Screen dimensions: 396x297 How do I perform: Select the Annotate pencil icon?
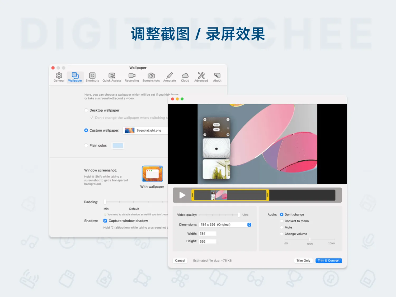pyautogui.click(x=169, y=77)
